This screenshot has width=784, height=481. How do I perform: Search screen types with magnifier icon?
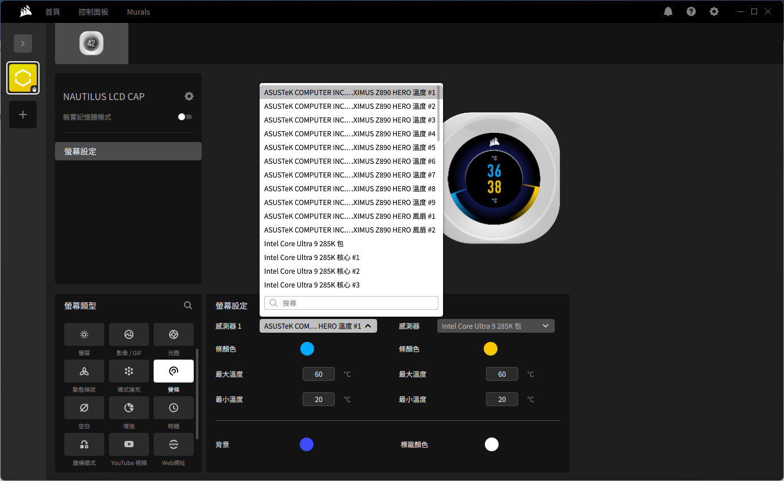[188, 306]
